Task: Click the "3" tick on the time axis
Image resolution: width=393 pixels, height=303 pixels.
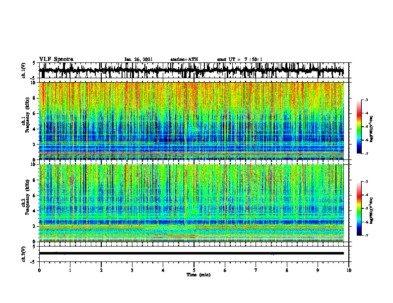Action: (132, 270)
